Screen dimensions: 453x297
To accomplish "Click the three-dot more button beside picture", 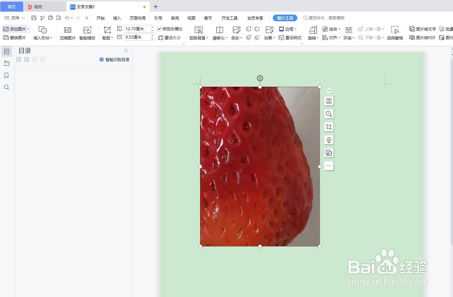I will pos(329,166).
